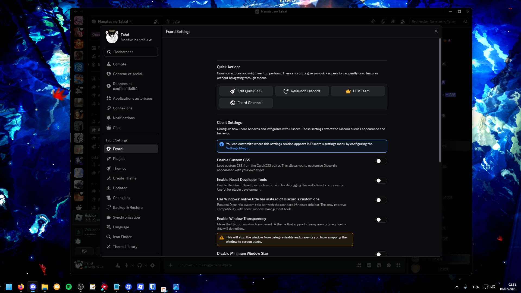Open Clips settings
This screenshot has width=521, height=293.
(x=131, y=128)
